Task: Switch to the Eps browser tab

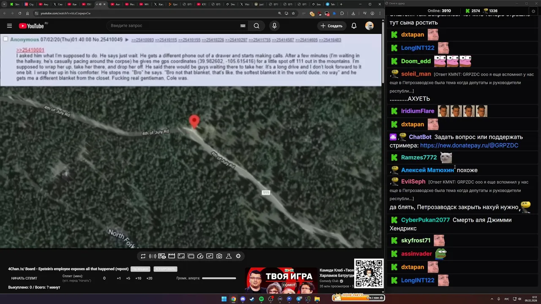Action: pos(174,4)
